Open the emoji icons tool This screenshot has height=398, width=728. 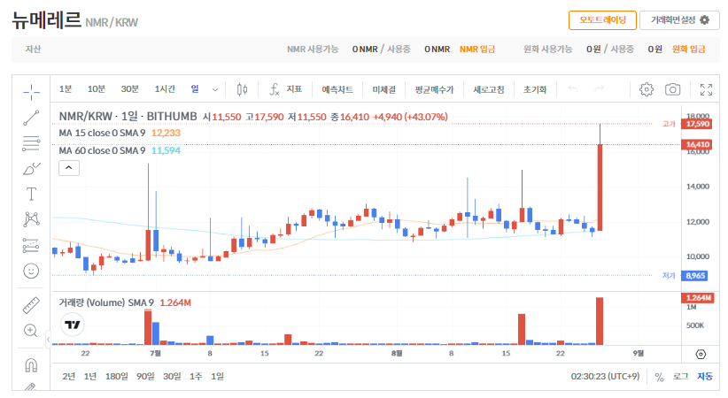click(31, 271)
